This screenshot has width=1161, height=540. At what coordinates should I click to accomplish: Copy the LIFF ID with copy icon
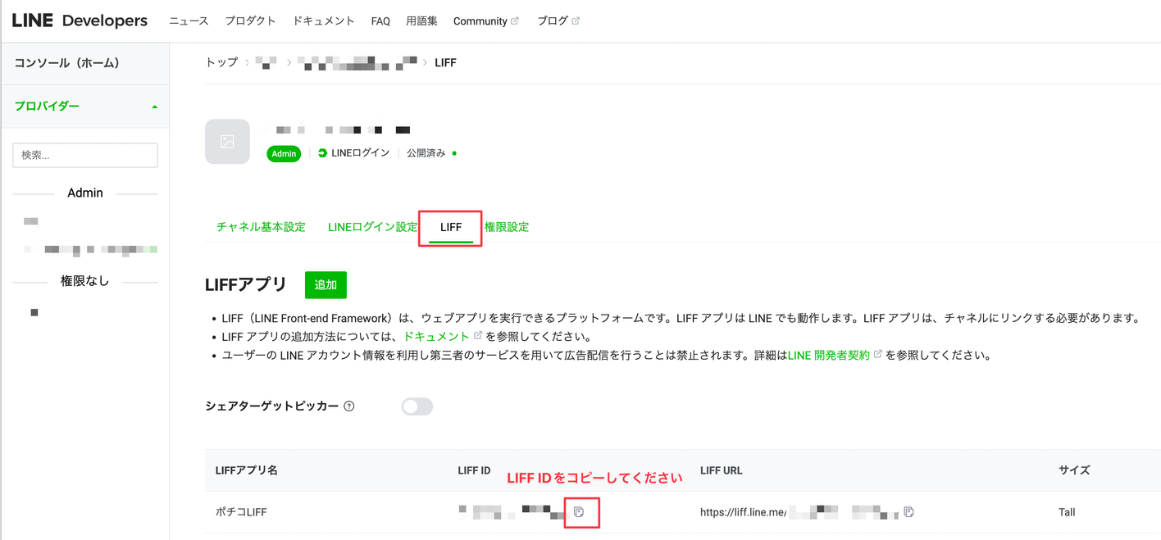pos(579,512)
